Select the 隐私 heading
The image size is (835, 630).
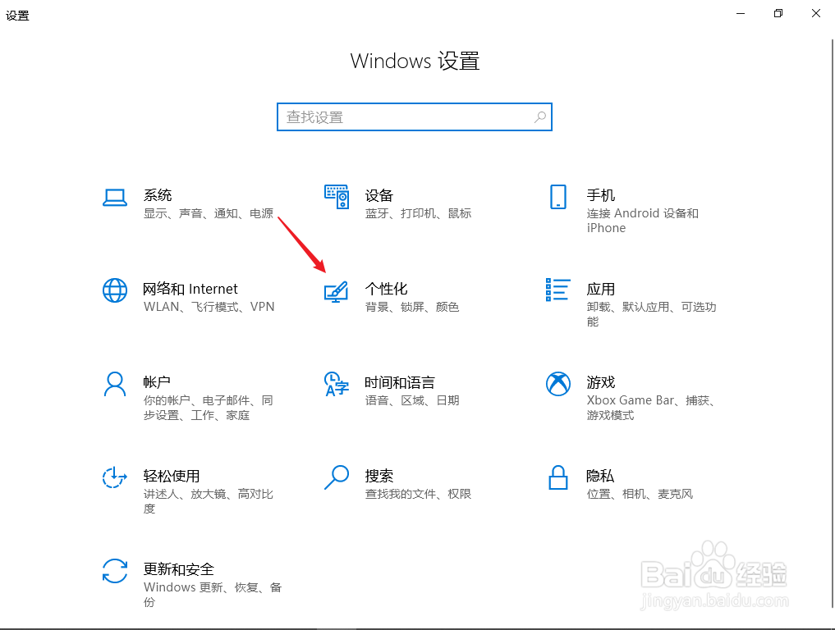(600, 476)
